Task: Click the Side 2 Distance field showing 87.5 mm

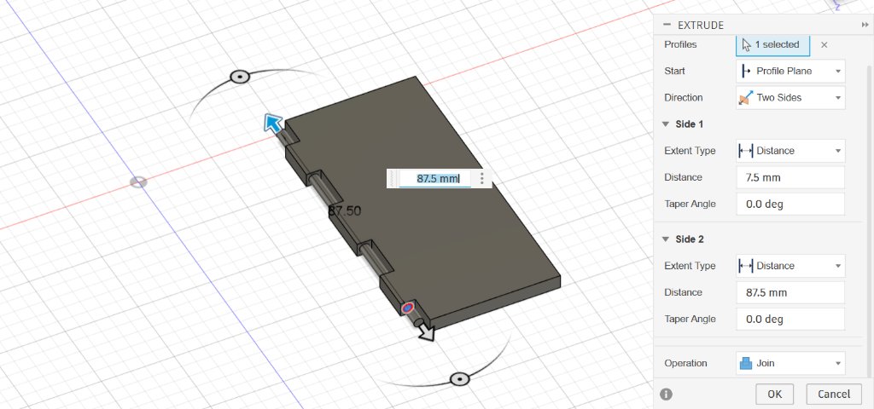Action: click(x=790, y=293)
